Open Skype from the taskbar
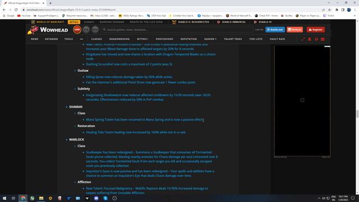Image resolution: width=359 pixels, height=202 pixels. [105, 198]
